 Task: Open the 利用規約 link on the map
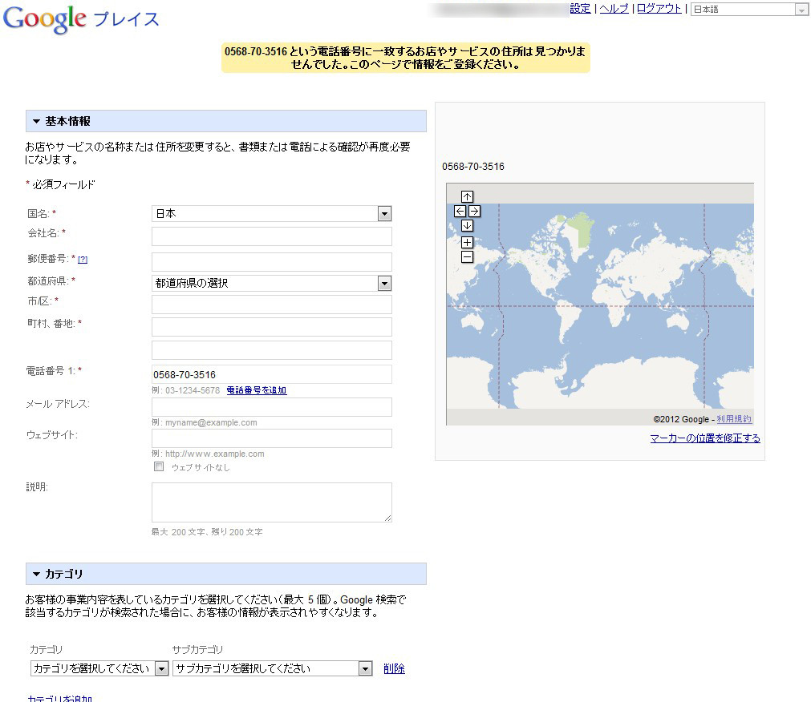point(734,419)
